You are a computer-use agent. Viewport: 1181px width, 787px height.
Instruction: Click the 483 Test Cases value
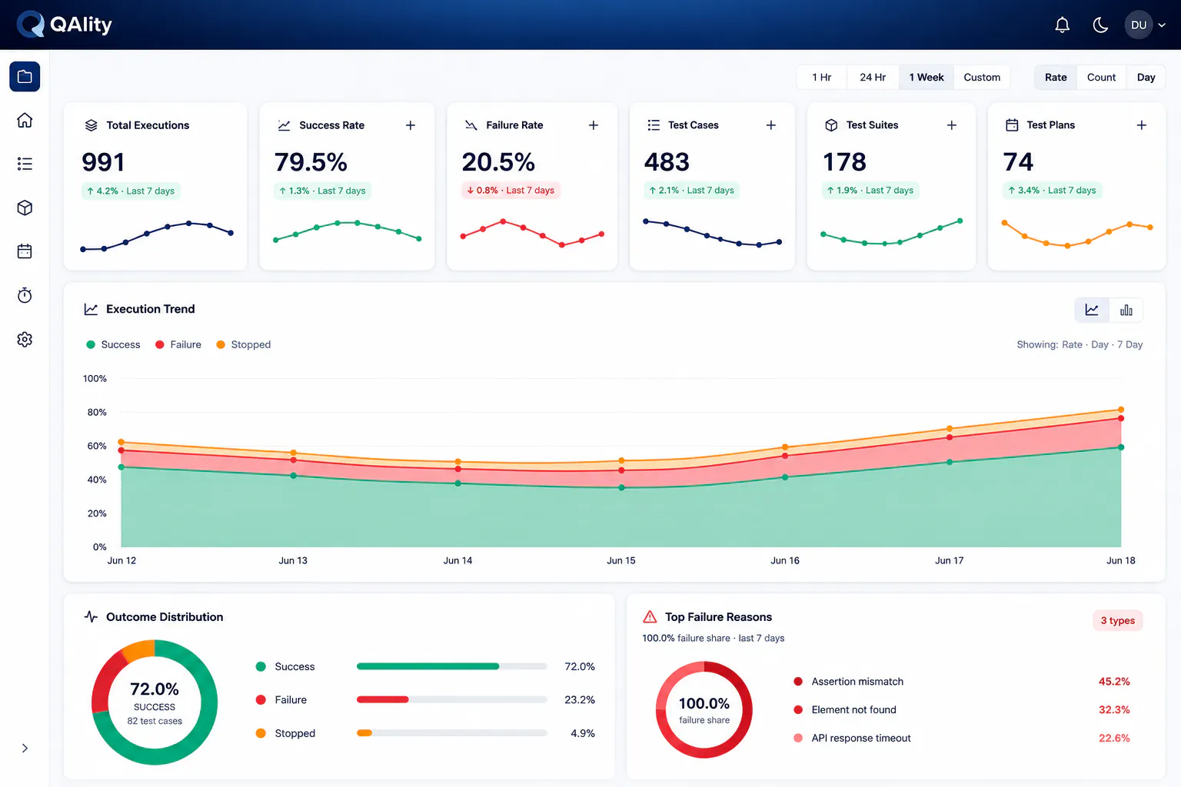667,162
